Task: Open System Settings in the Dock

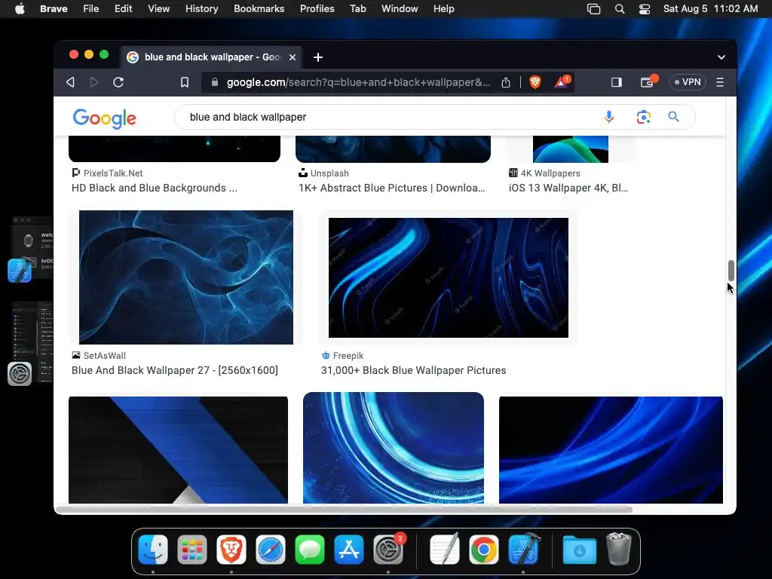Action: [x=388, y=550]
